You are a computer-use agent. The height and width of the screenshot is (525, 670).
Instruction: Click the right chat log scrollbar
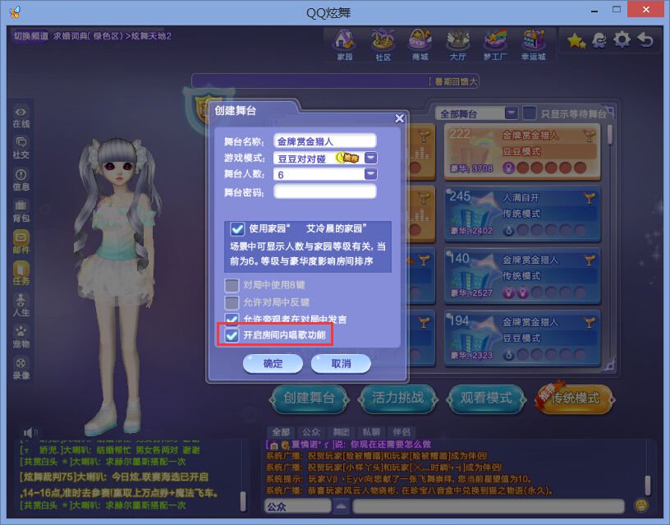tap(648, 486)
